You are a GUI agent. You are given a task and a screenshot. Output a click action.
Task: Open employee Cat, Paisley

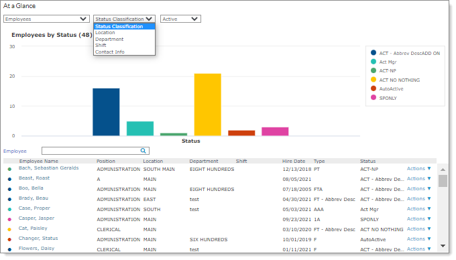coord(33,229)
